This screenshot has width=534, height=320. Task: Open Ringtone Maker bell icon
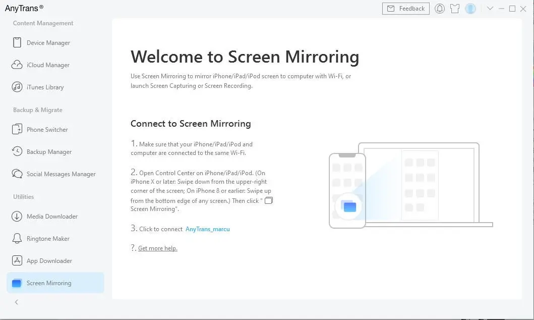(x=17, y=239)
